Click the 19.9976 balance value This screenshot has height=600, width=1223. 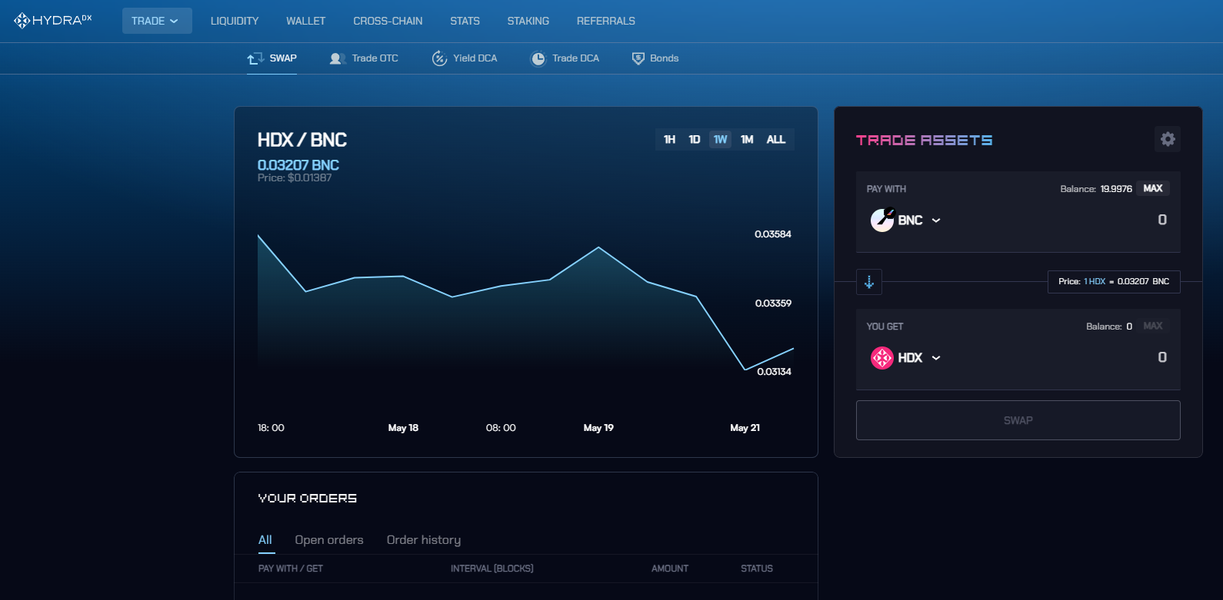coord(1116,189)
